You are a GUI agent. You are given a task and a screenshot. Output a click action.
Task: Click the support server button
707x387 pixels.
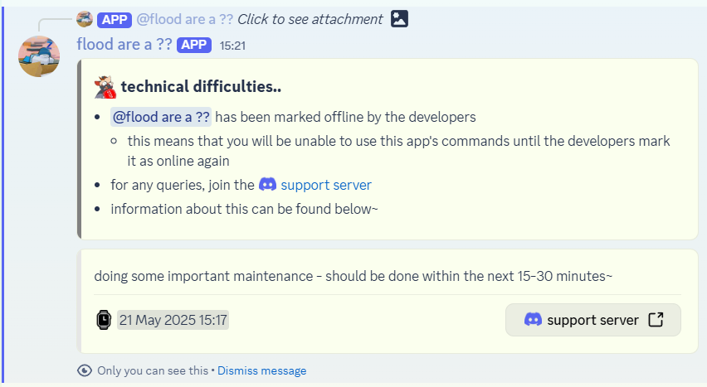click(x=593, y=320)
